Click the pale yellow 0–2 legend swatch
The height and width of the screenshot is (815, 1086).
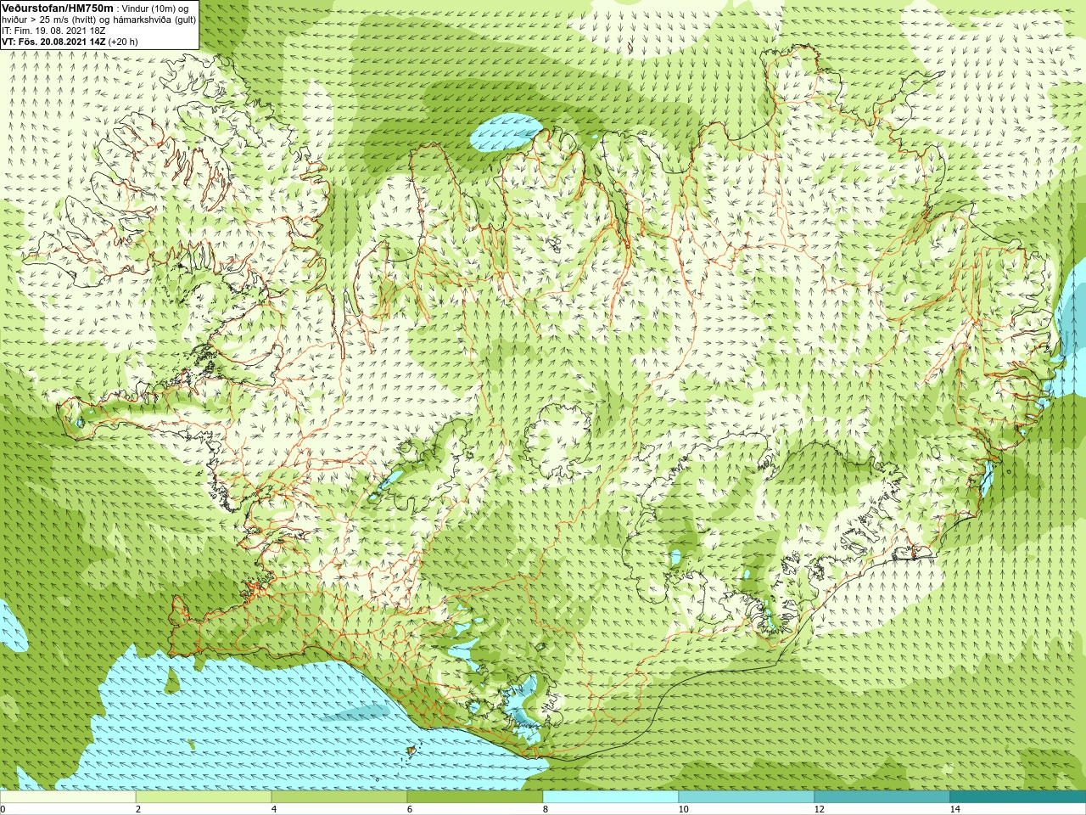68,797
